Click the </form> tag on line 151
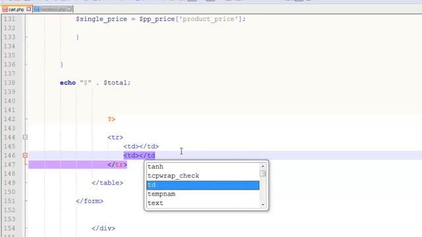Viewport: 422px width, 237px height. [90, 201]
